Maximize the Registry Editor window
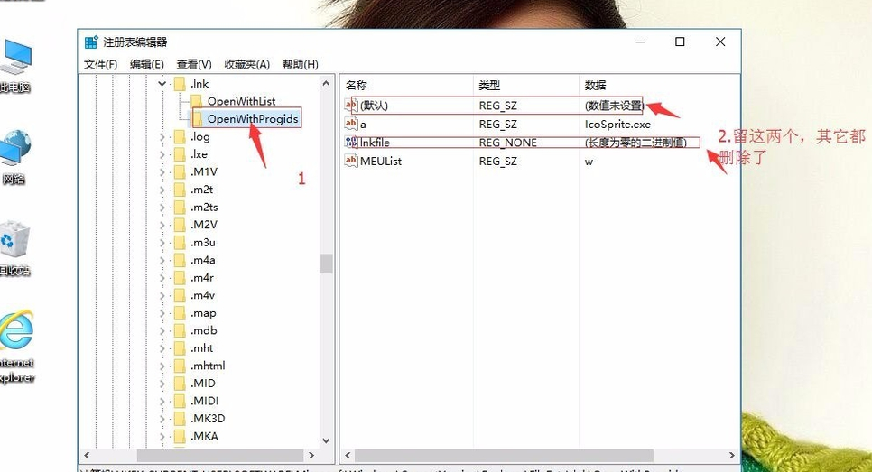 click(680, 42)
